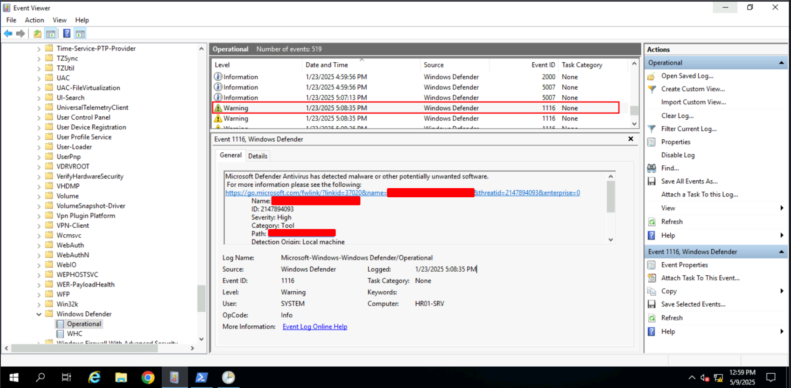Click the Filter Current Log funnel icon
The width and height of the screenshot is (791, 388).
point(652,129)
